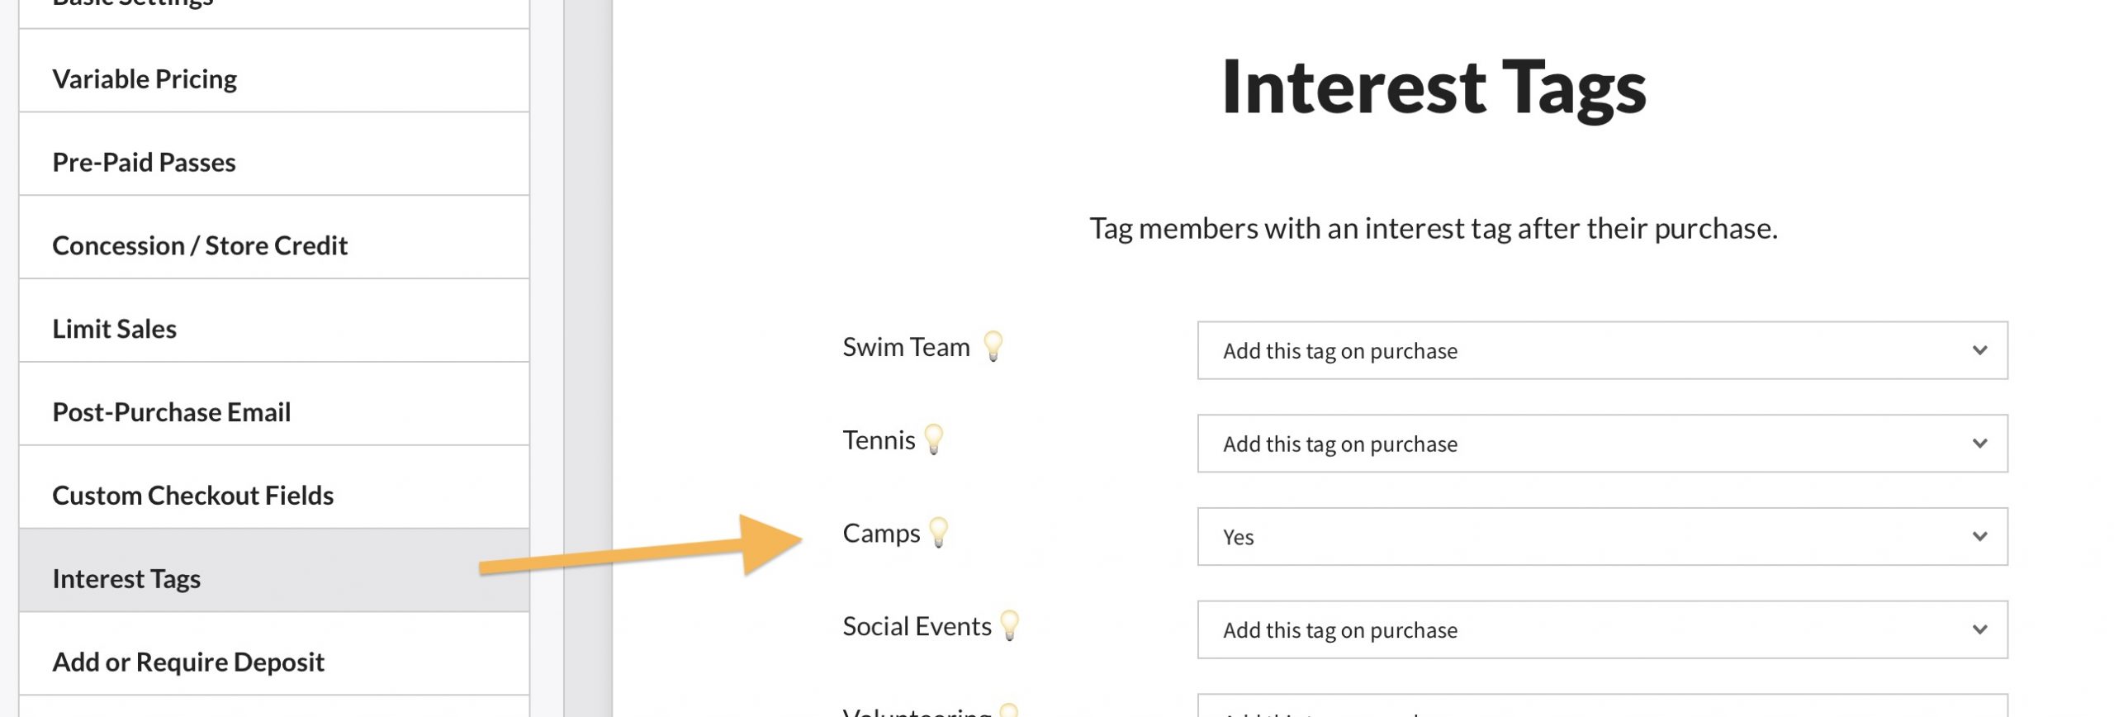Viewport: 2114px width, 717px height.
Task: Click the lightbulb icon next to Volunteering
Action: click(1009, 710)
